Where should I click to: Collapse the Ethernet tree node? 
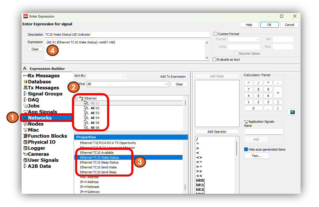76,98
